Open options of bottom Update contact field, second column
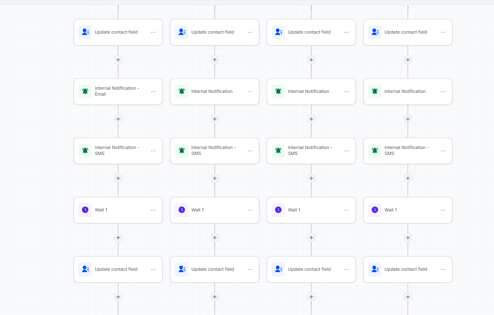This screenshot has height=315, width=494. coord(250,269)
